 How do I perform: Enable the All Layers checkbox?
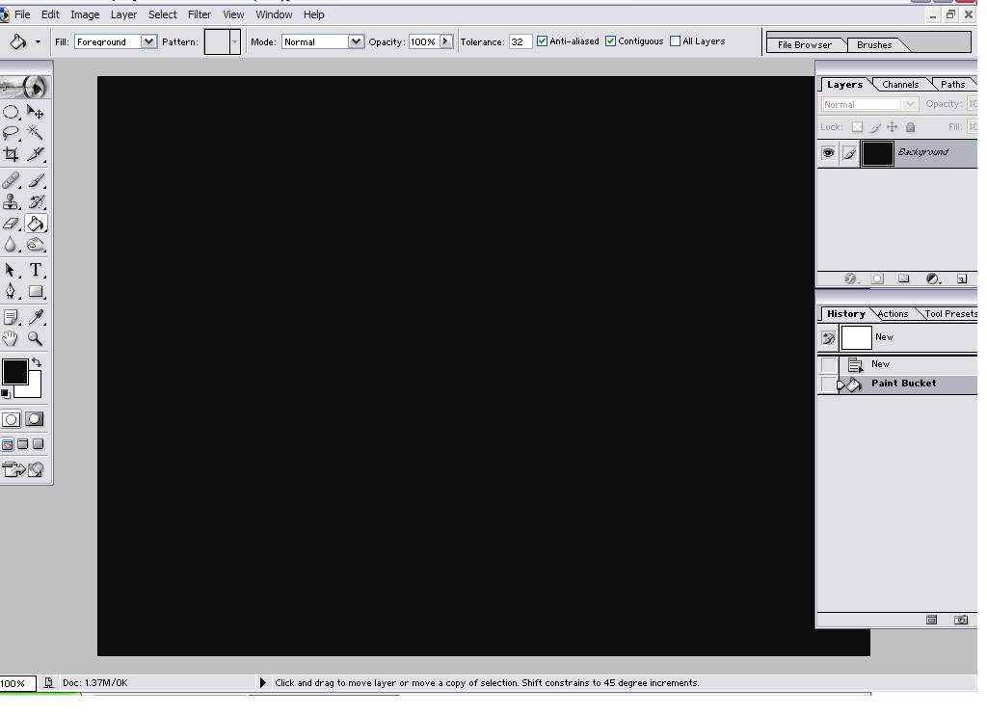point(675,41)
